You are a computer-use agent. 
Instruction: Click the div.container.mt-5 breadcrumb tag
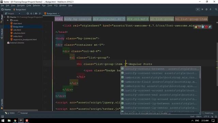pyautogui.click(x=109, y=19)
